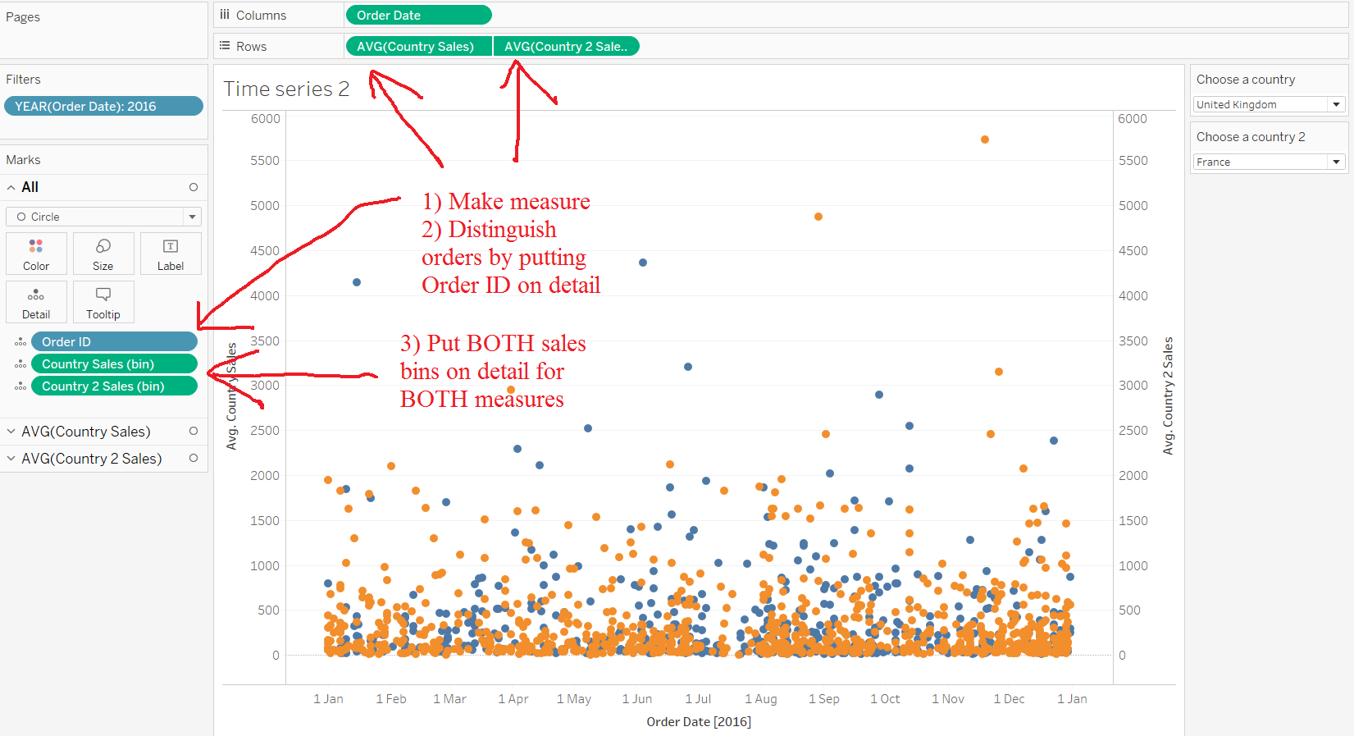Image resolution: width=1354 pixels, height=736 pixels.
Task: Click detail icon beside Country Sales (bin)
Action: (x=21, y=364)
